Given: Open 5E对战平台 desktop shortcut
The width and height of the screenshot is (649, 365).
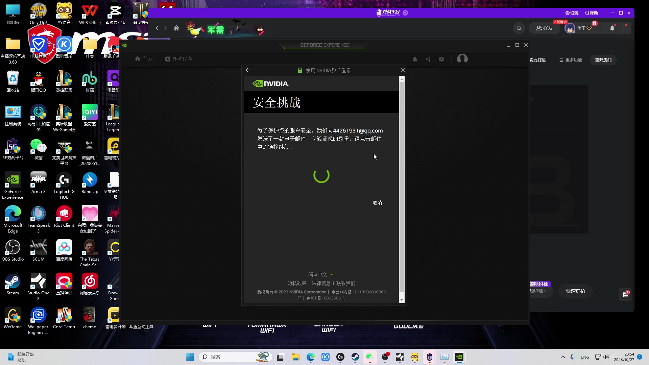Looking at the screenshot, I should pos(13,149).
